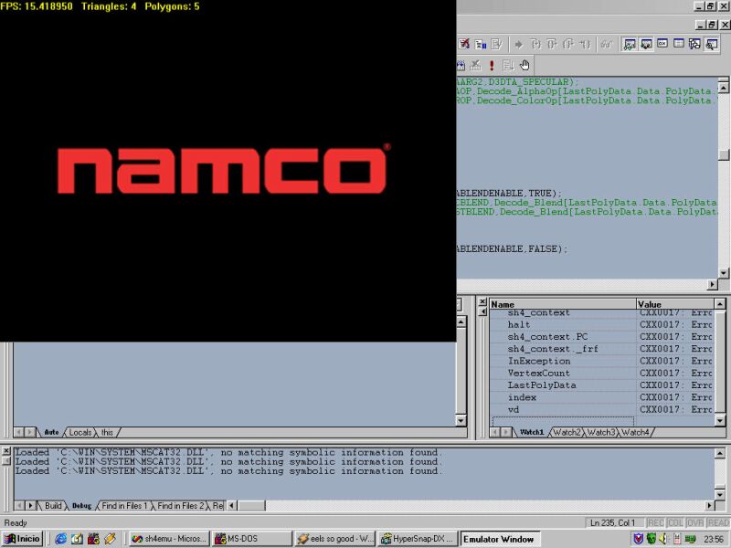
Task: Close the Watch pane with its X
Action: pos(482,301)
